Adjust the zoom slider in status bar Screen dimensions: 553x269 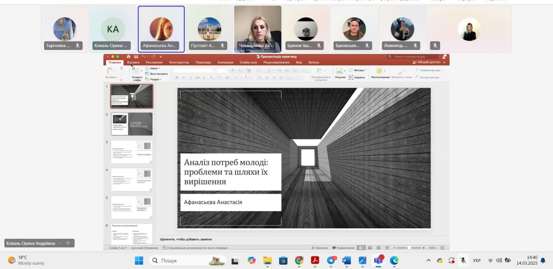click(409, 248)
